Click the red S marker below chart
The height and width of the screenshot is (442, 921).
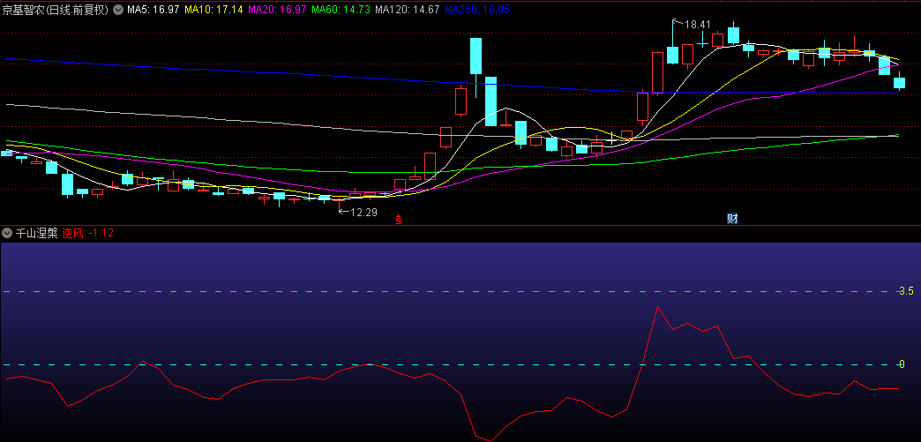[398, 220]
